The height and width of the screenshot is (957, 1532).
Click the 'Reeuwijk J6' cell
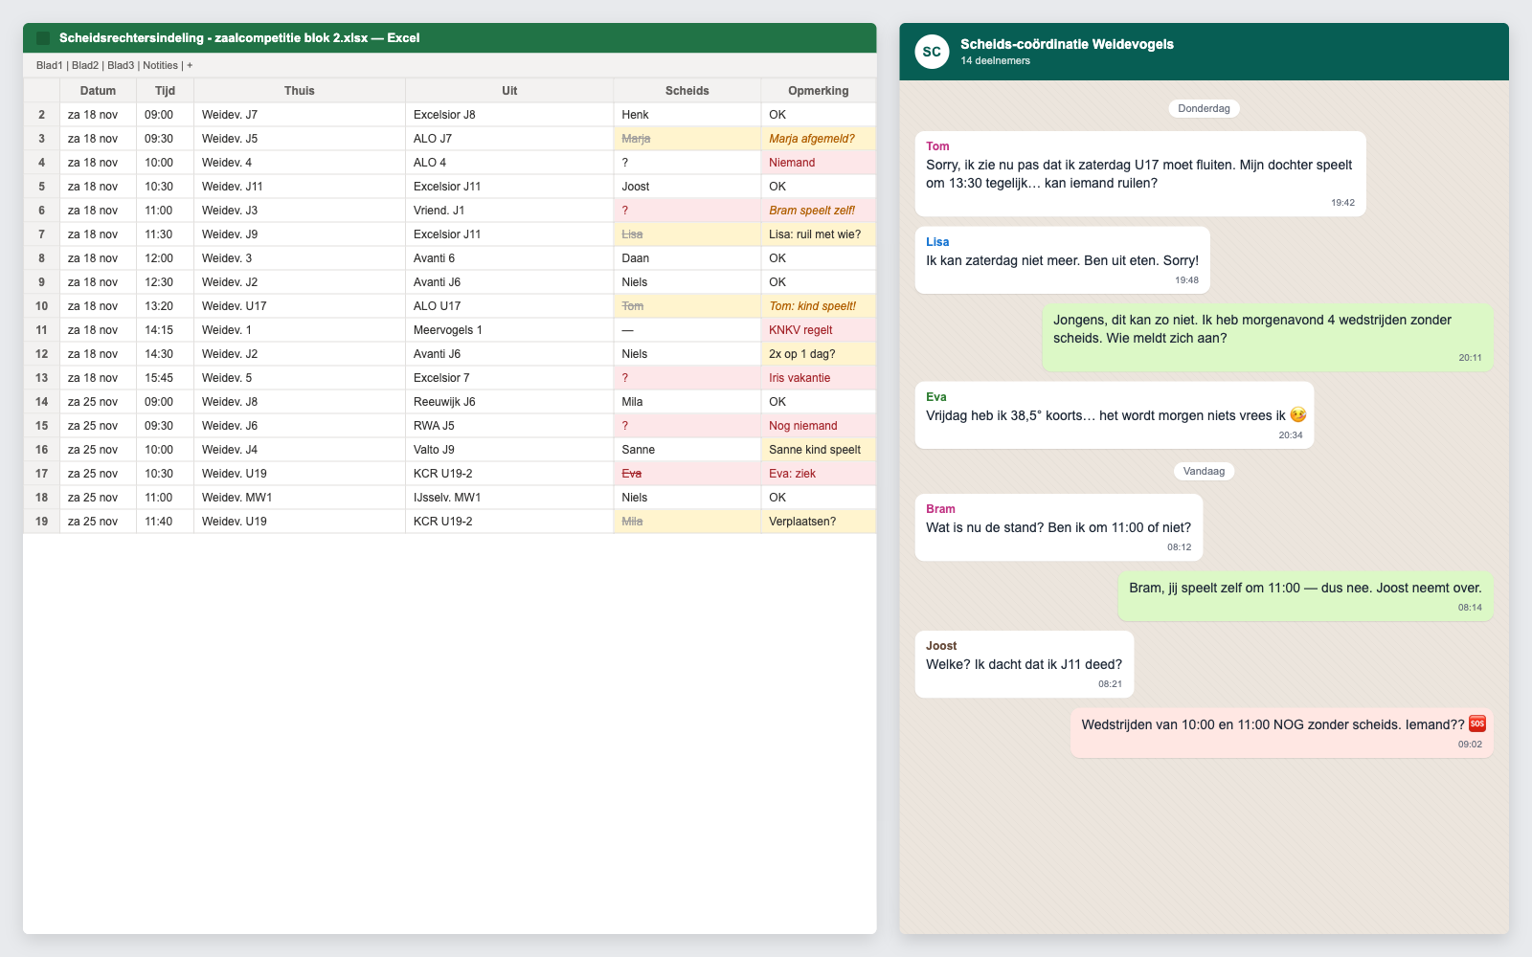509,402
